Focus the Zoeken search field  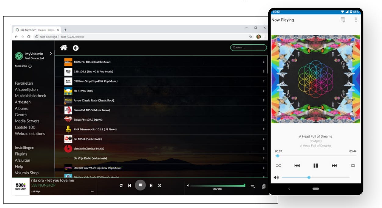[248, 48]
